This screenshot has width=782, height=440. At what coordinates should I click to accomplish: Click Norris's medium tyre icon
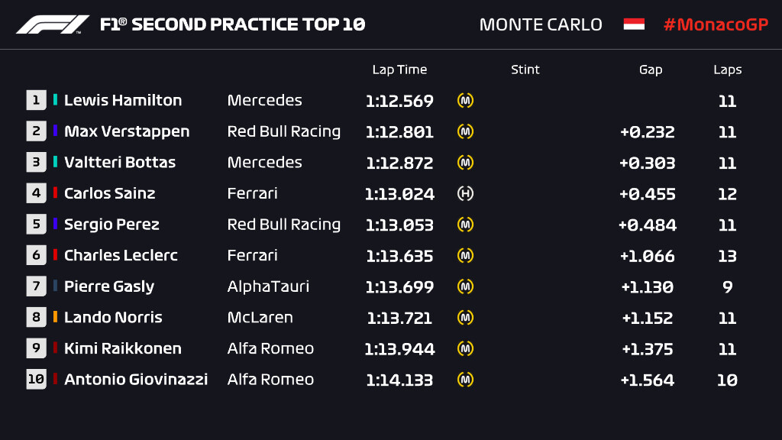[x=465, y=318]
